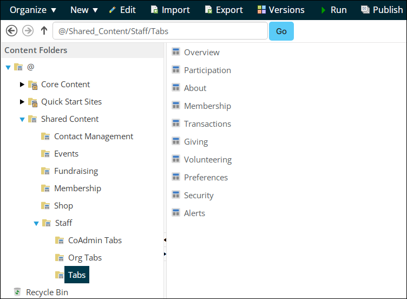
Task: Click the folder path input field
Action: pyautogui.click(x=160, y=31)
